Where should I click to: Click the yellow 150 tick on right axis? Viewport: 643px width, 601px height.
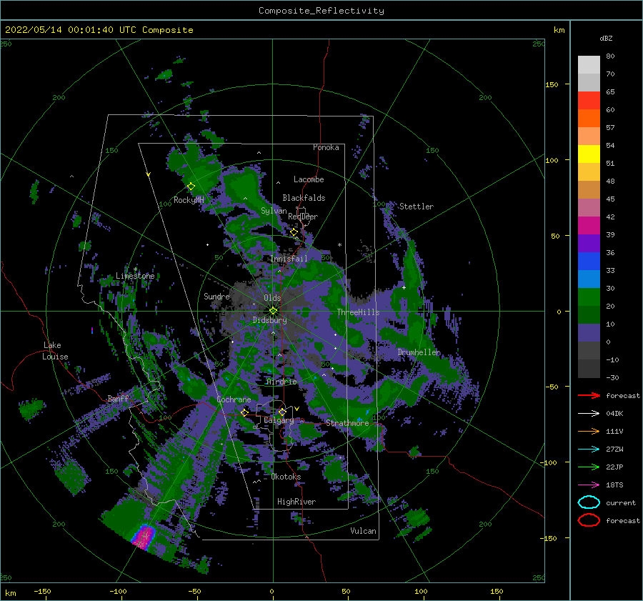click(552, 84)
